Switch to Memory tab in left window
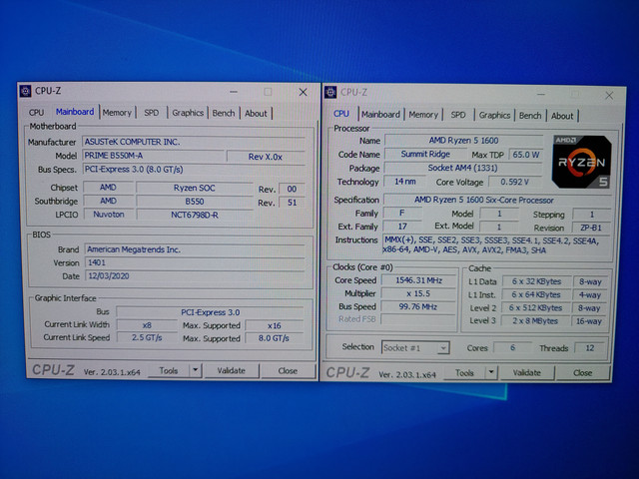The image size is (639, 479). (117, 113)
